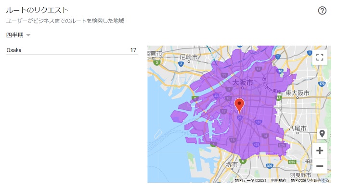
Task: Click the red business location pin
Action: [239, 105]
